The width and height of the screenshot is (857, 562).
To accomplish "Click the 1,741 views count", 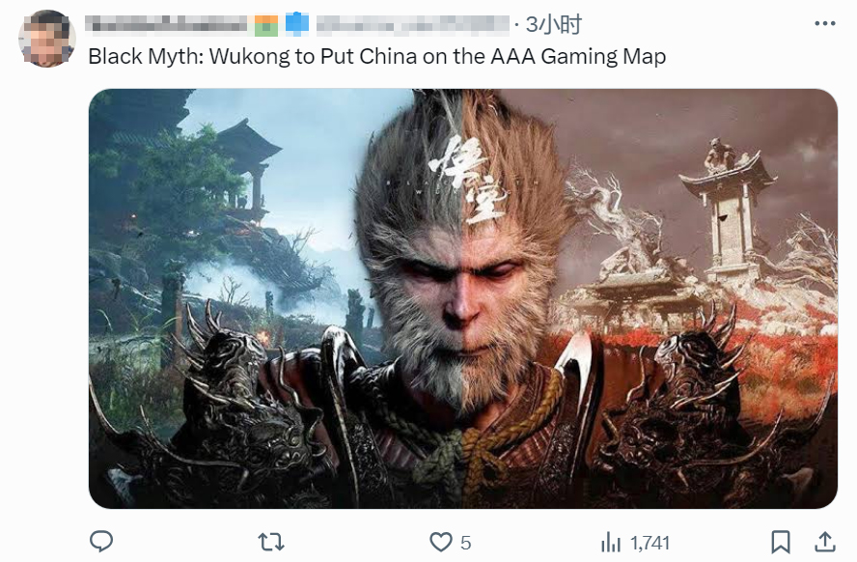I will pos(650,543).
